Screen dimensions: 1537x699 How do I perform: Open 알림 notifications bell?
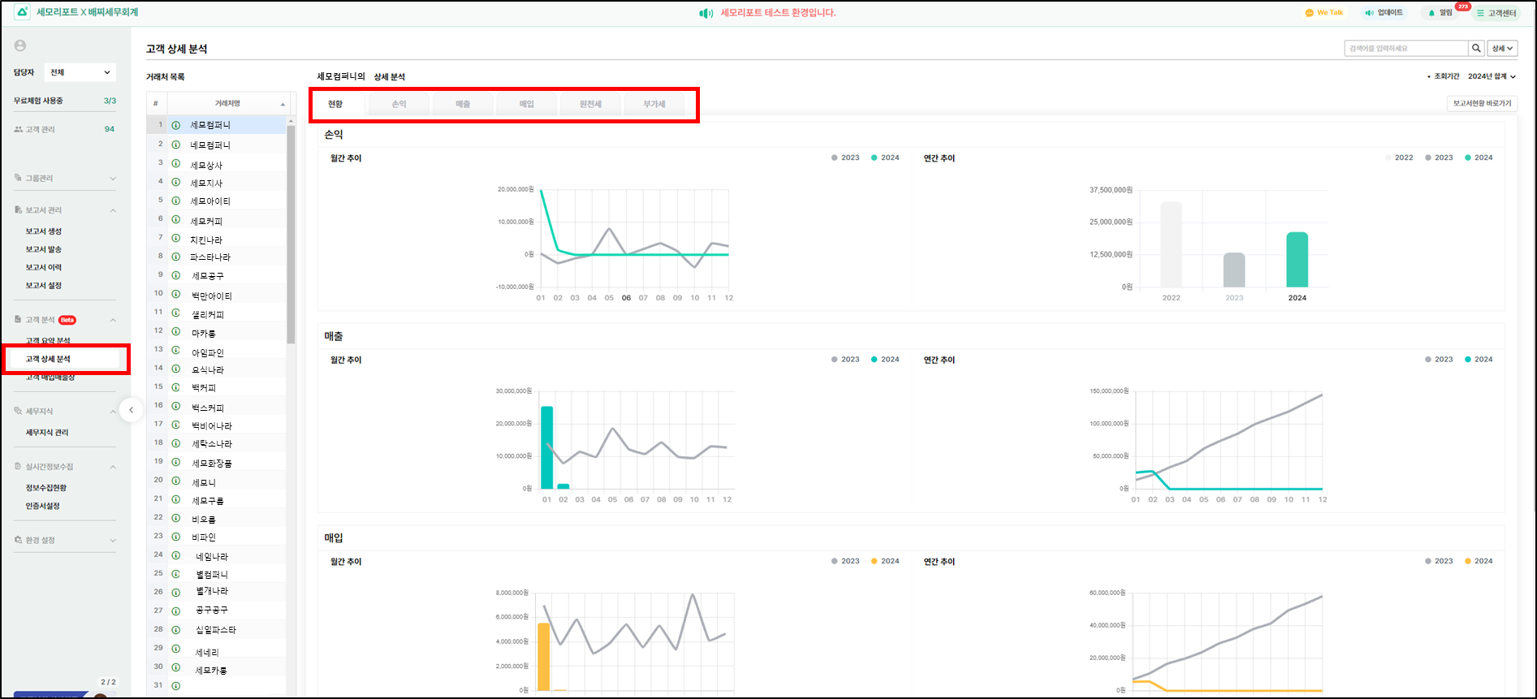coord(1431,13)
